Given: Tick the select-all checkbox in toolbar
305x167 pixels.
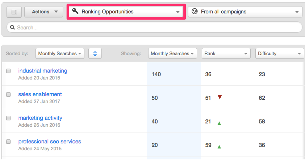Looking at the screenshot, I should tap(14, 12).
